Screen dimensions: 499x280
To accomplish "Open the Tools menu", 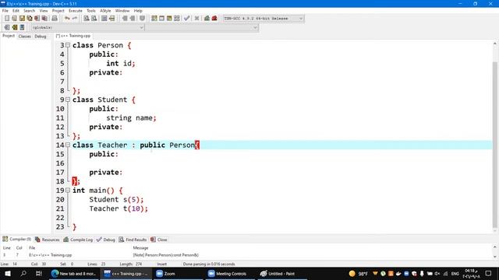I will tap(91, 10).
